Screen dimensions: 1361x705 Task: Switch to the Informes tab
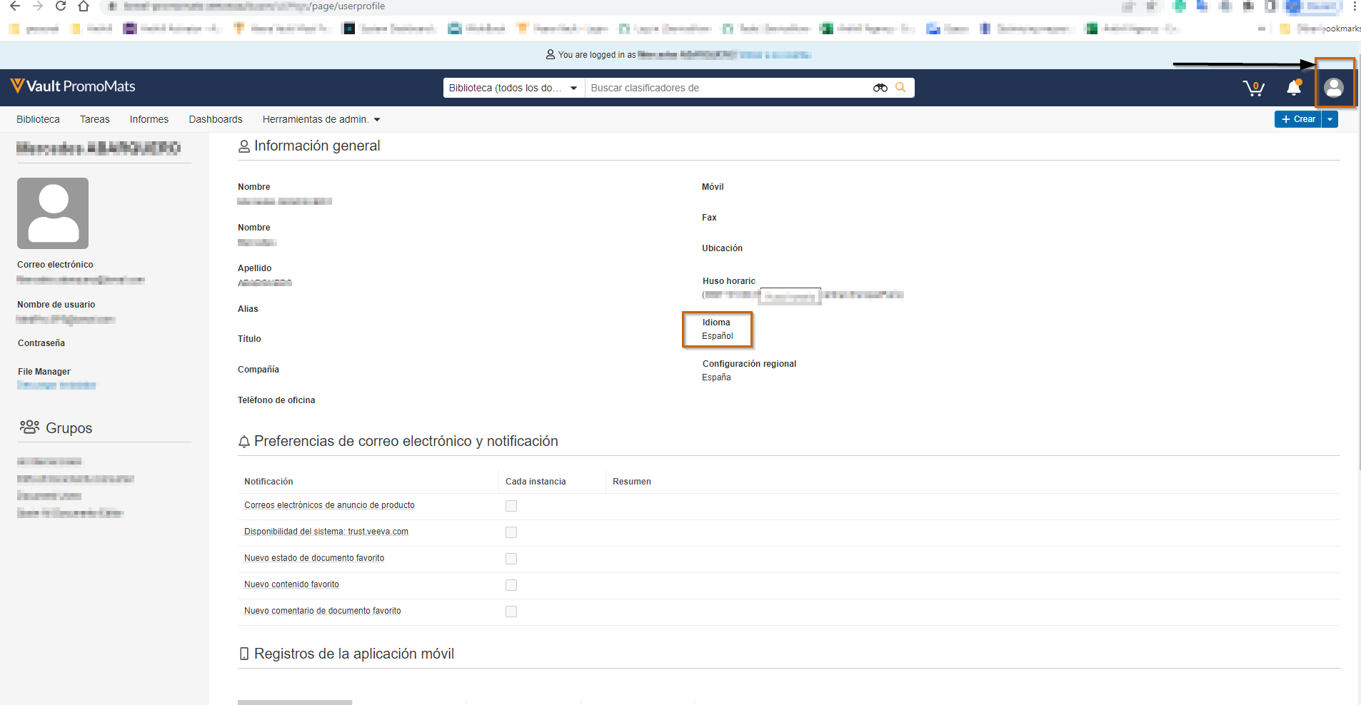pos(149,119)
